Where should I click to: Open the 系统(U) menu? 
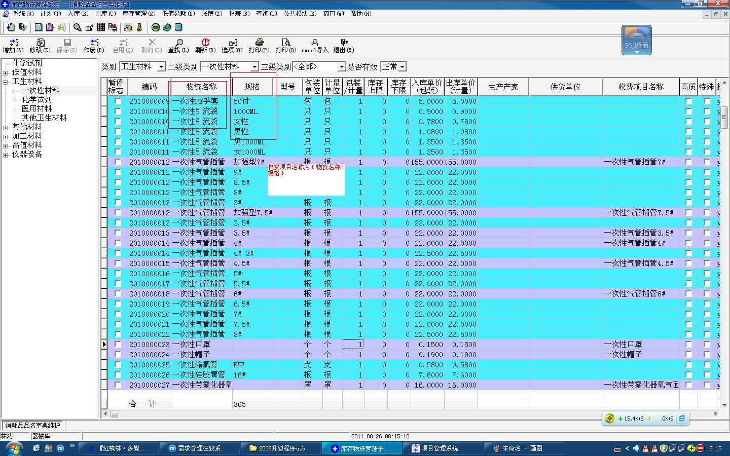(23, 14)
